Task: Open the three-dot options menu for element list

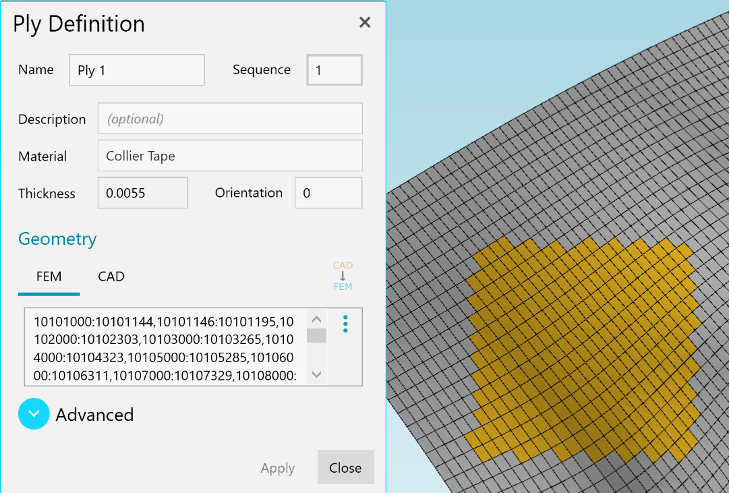Action: click(345, 324)
